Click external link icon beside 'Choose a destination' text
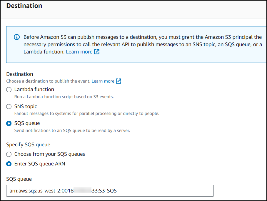The width and height of the screenshot is (267, 201). [119, 81]
